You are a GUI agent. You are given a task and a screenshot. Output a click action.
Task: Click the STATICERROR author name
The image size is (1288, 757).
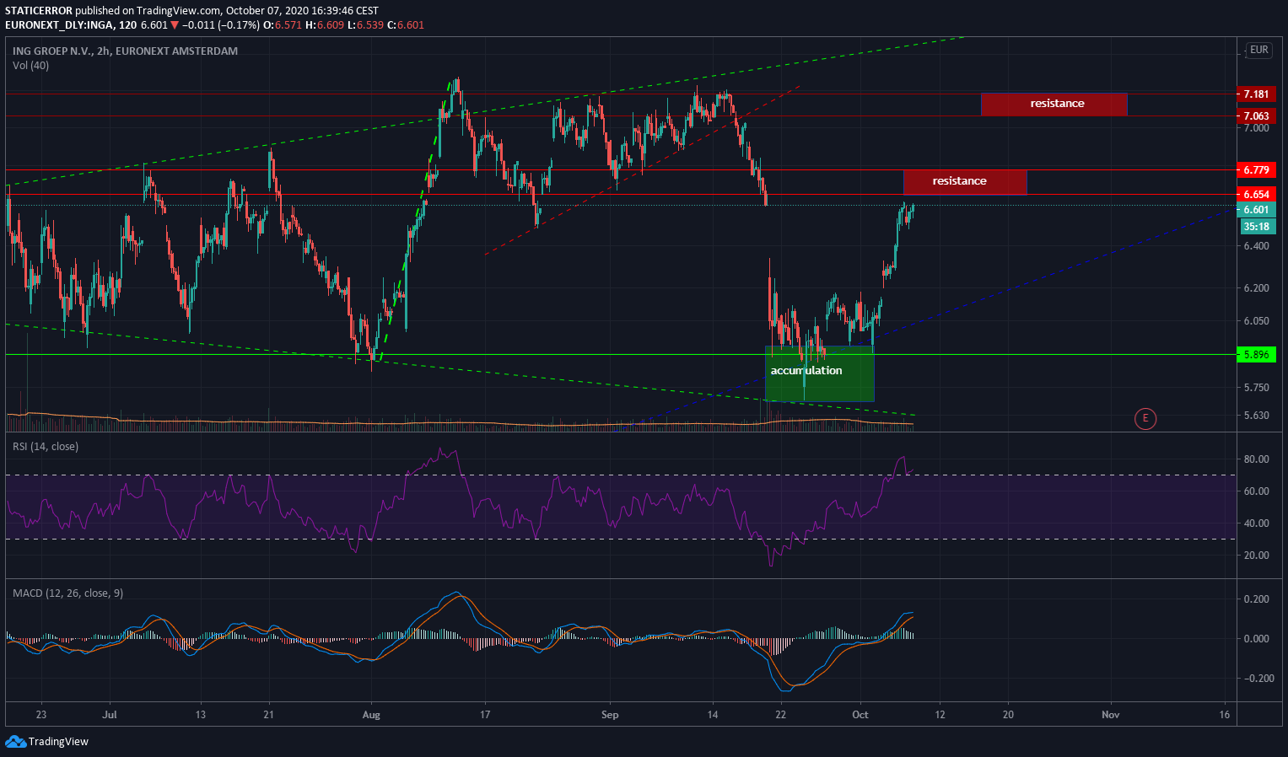(x=38, y=11)
